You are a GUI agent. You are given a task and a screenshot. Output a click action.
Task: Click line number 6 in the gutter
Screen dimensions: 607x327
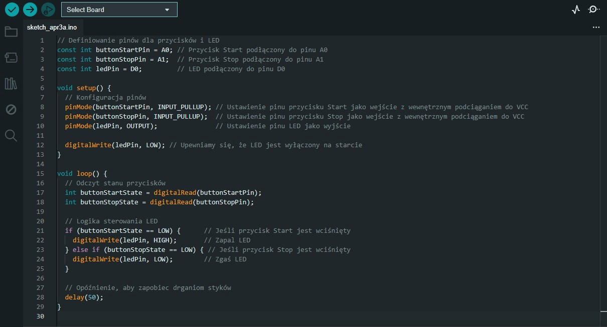tap(42, 88)
